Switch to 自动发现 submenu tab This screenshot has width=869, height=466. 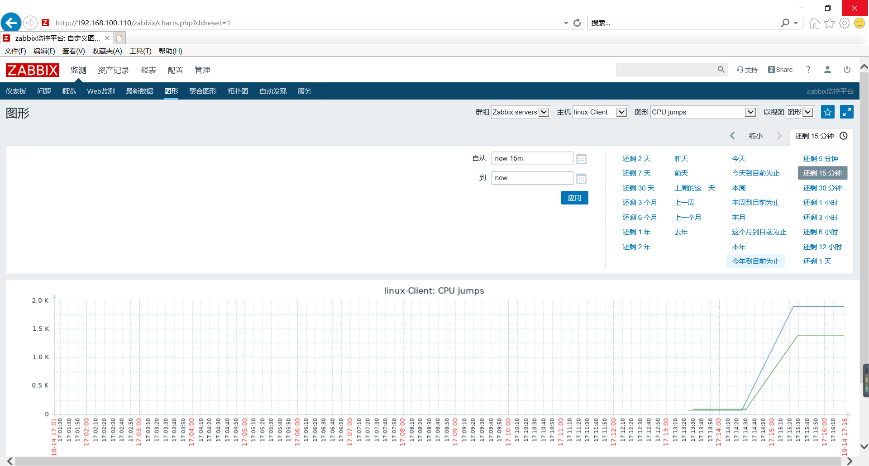click(273, 91)
